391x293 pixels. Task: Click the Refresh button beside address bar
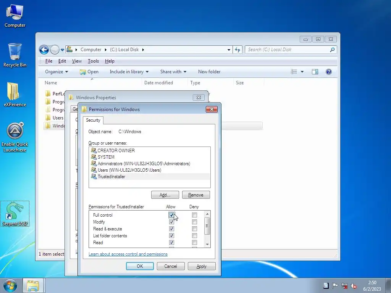pos(238,50)
